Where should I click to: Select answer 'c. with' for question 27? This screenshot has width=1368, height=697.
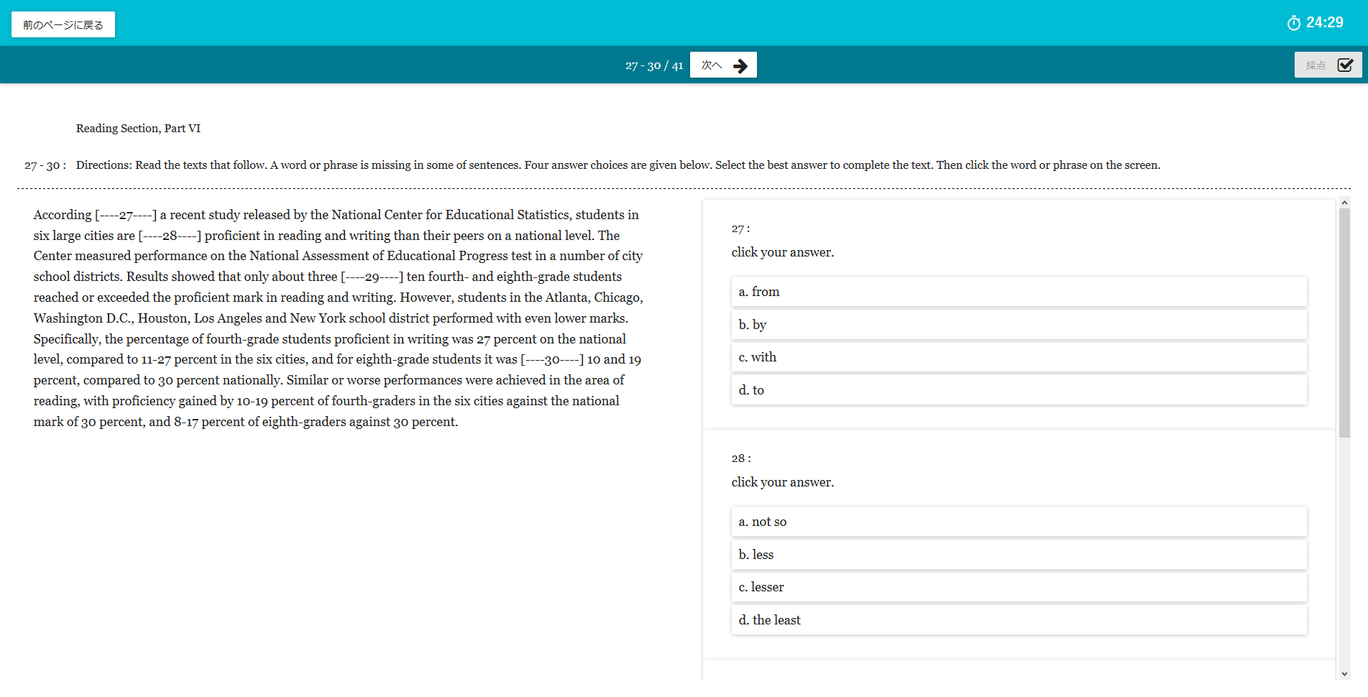point(1019,357)
